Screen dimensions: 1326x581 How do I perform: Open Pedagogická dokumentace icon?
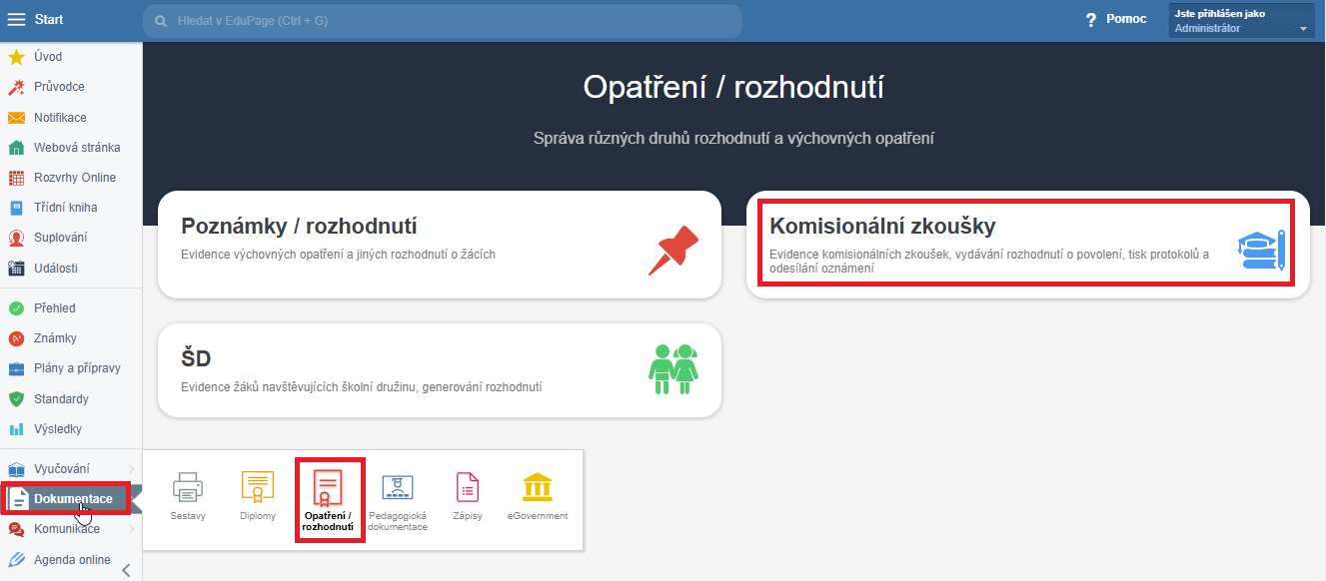(398, 488)
